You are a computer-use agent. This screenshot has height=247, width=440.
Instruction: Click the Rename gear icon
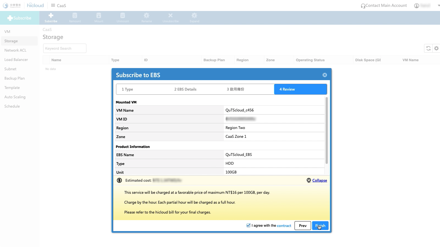[147, 16]
